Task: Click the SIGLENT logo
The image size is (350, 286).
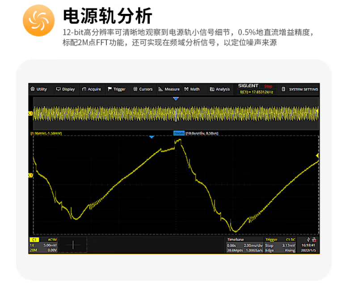Action: click(248, 86)
